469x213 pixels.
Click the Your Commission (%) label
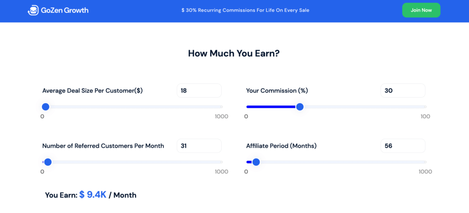[277, 91]
